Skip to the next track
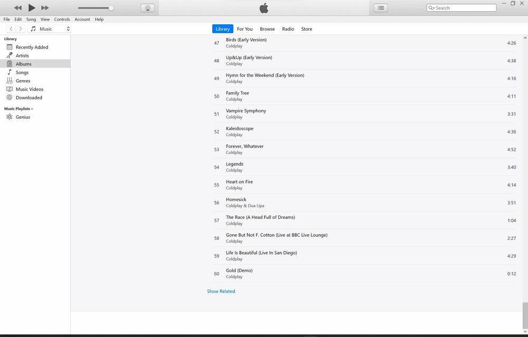Screen dimensions: 528x337 coord(45,8)
